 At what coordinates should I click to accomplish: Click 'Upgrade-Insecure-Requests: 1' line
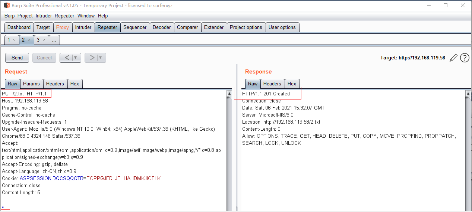click(34, 122)
